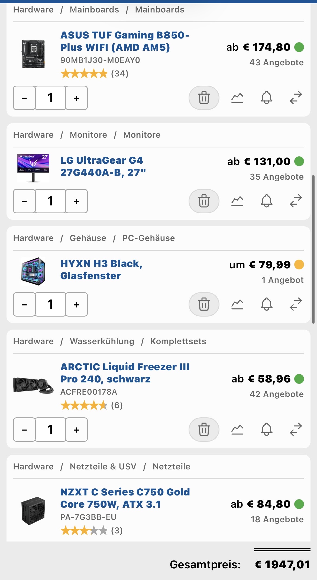
Task: Click swap arrows icon for HYXN H3 case
Action: click(296, 304)
